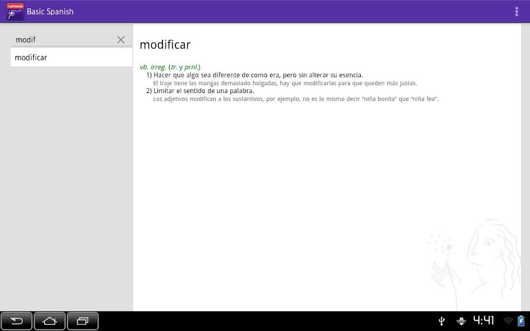Tap the Wi-Fi signal icon
Screen dimensions: 530x331
508,321
